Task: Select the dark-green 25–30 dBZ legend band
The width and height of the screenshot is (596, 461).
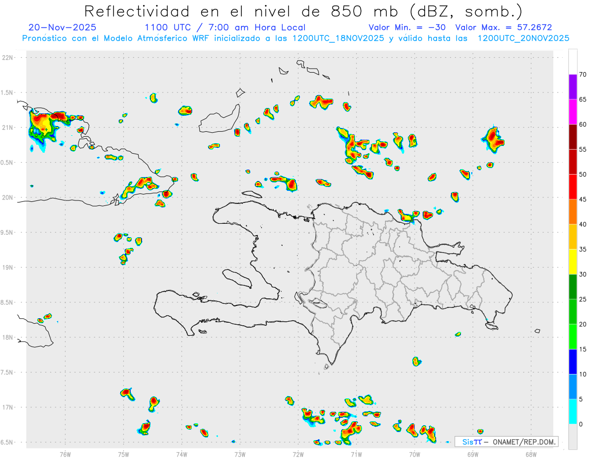Action: point(573,287)
